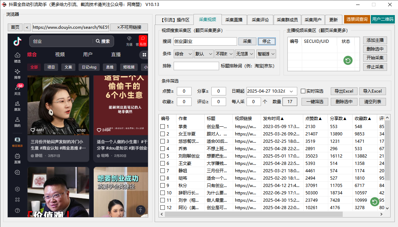
Task: Click the green refresh icon in results table
Action: 374,202
